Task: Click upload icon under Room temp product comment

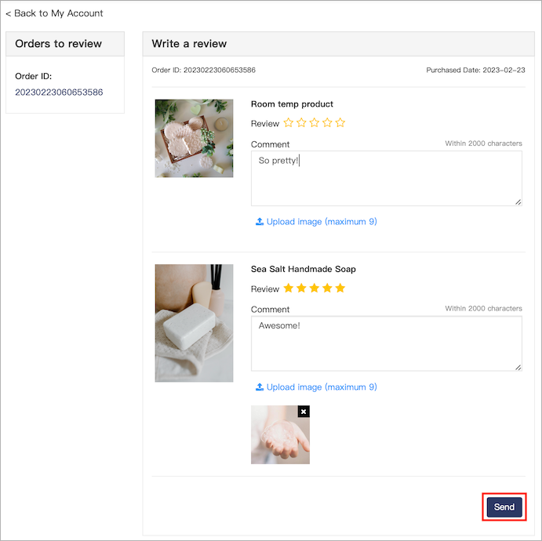Action: point(260,221)
